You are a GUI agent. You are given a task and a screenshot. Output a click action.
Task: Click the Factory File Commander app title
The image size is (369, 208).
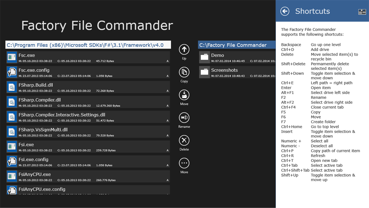coord(97,25)
